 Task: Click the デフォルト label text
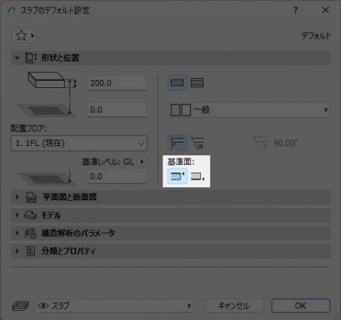point(316,36)
